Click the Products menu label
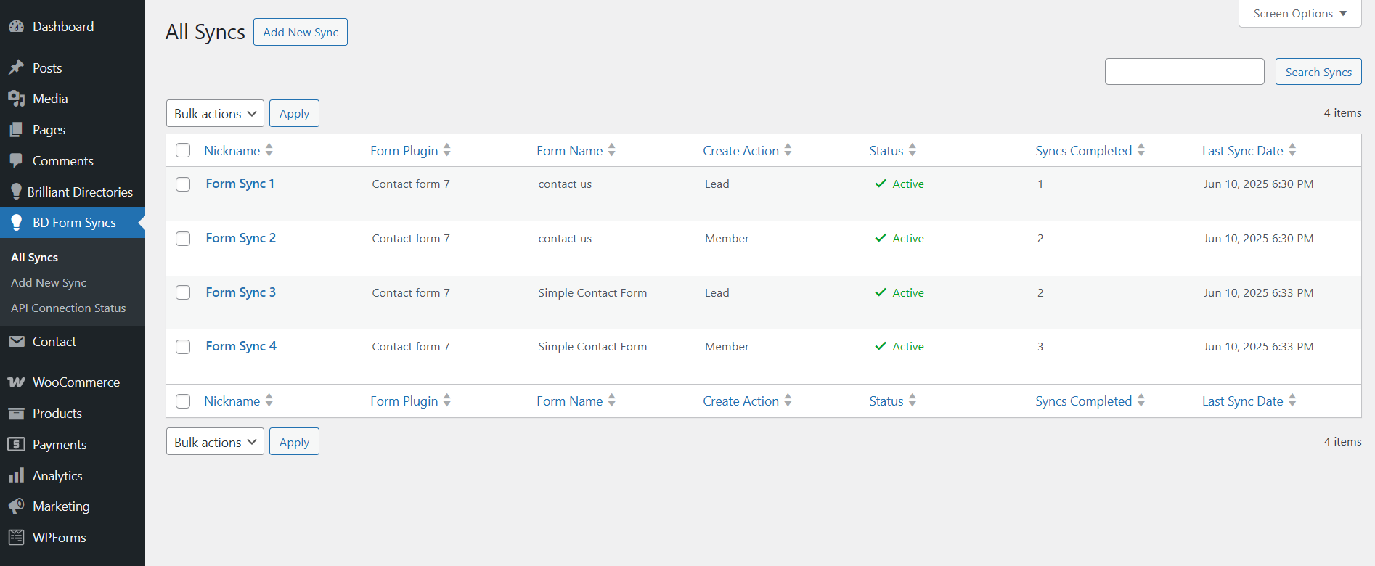The image size is (1375, 566). [57, 414]
